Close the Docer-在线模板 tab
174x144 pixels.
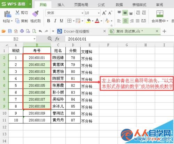104,31
